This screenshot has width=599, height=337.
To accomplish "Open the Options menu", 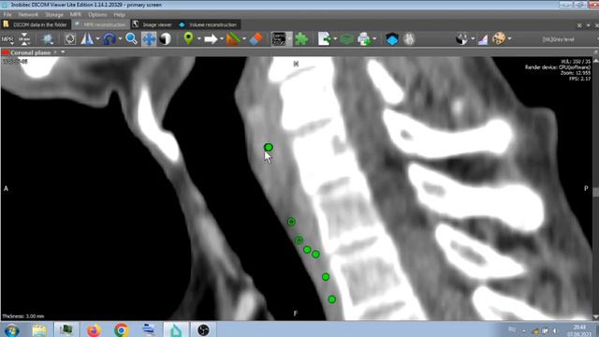I will (97, 15).
